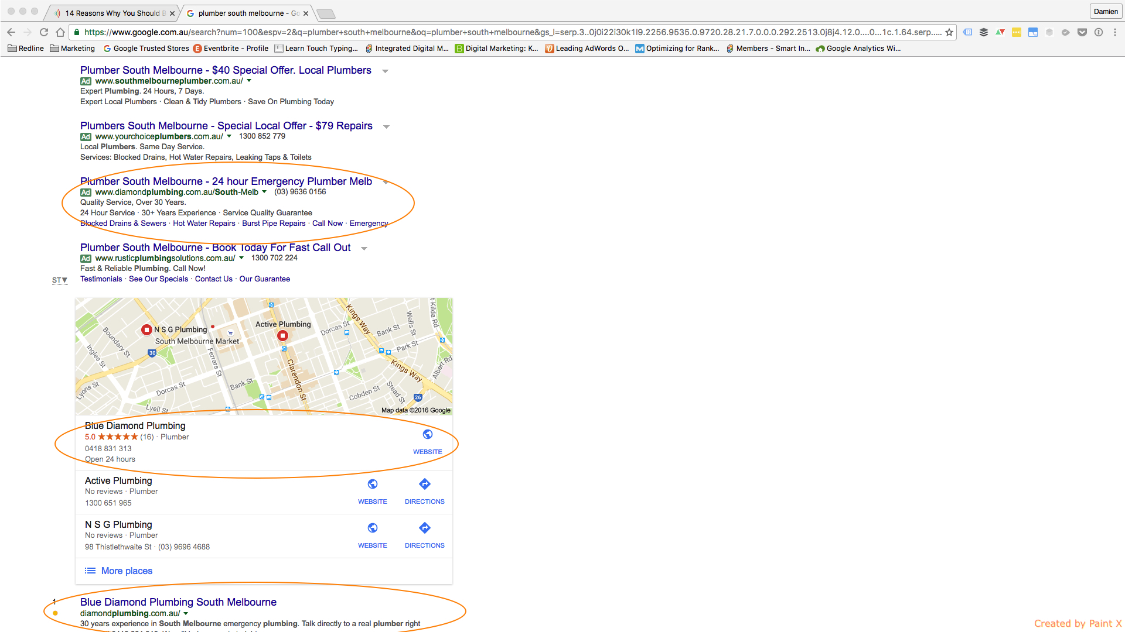
Task: Open a new browser tab
Action: pyautogui.click(x=326, y=13)
